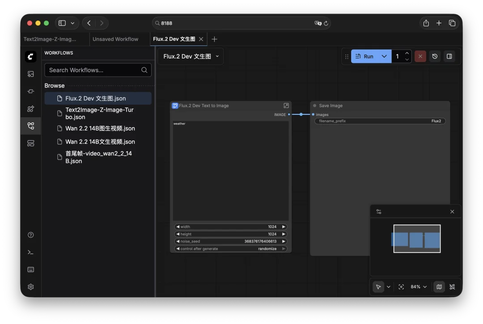Click the Search Workflows input field
This screenshot has width=483, height=324.
click(x=94, y=70)
